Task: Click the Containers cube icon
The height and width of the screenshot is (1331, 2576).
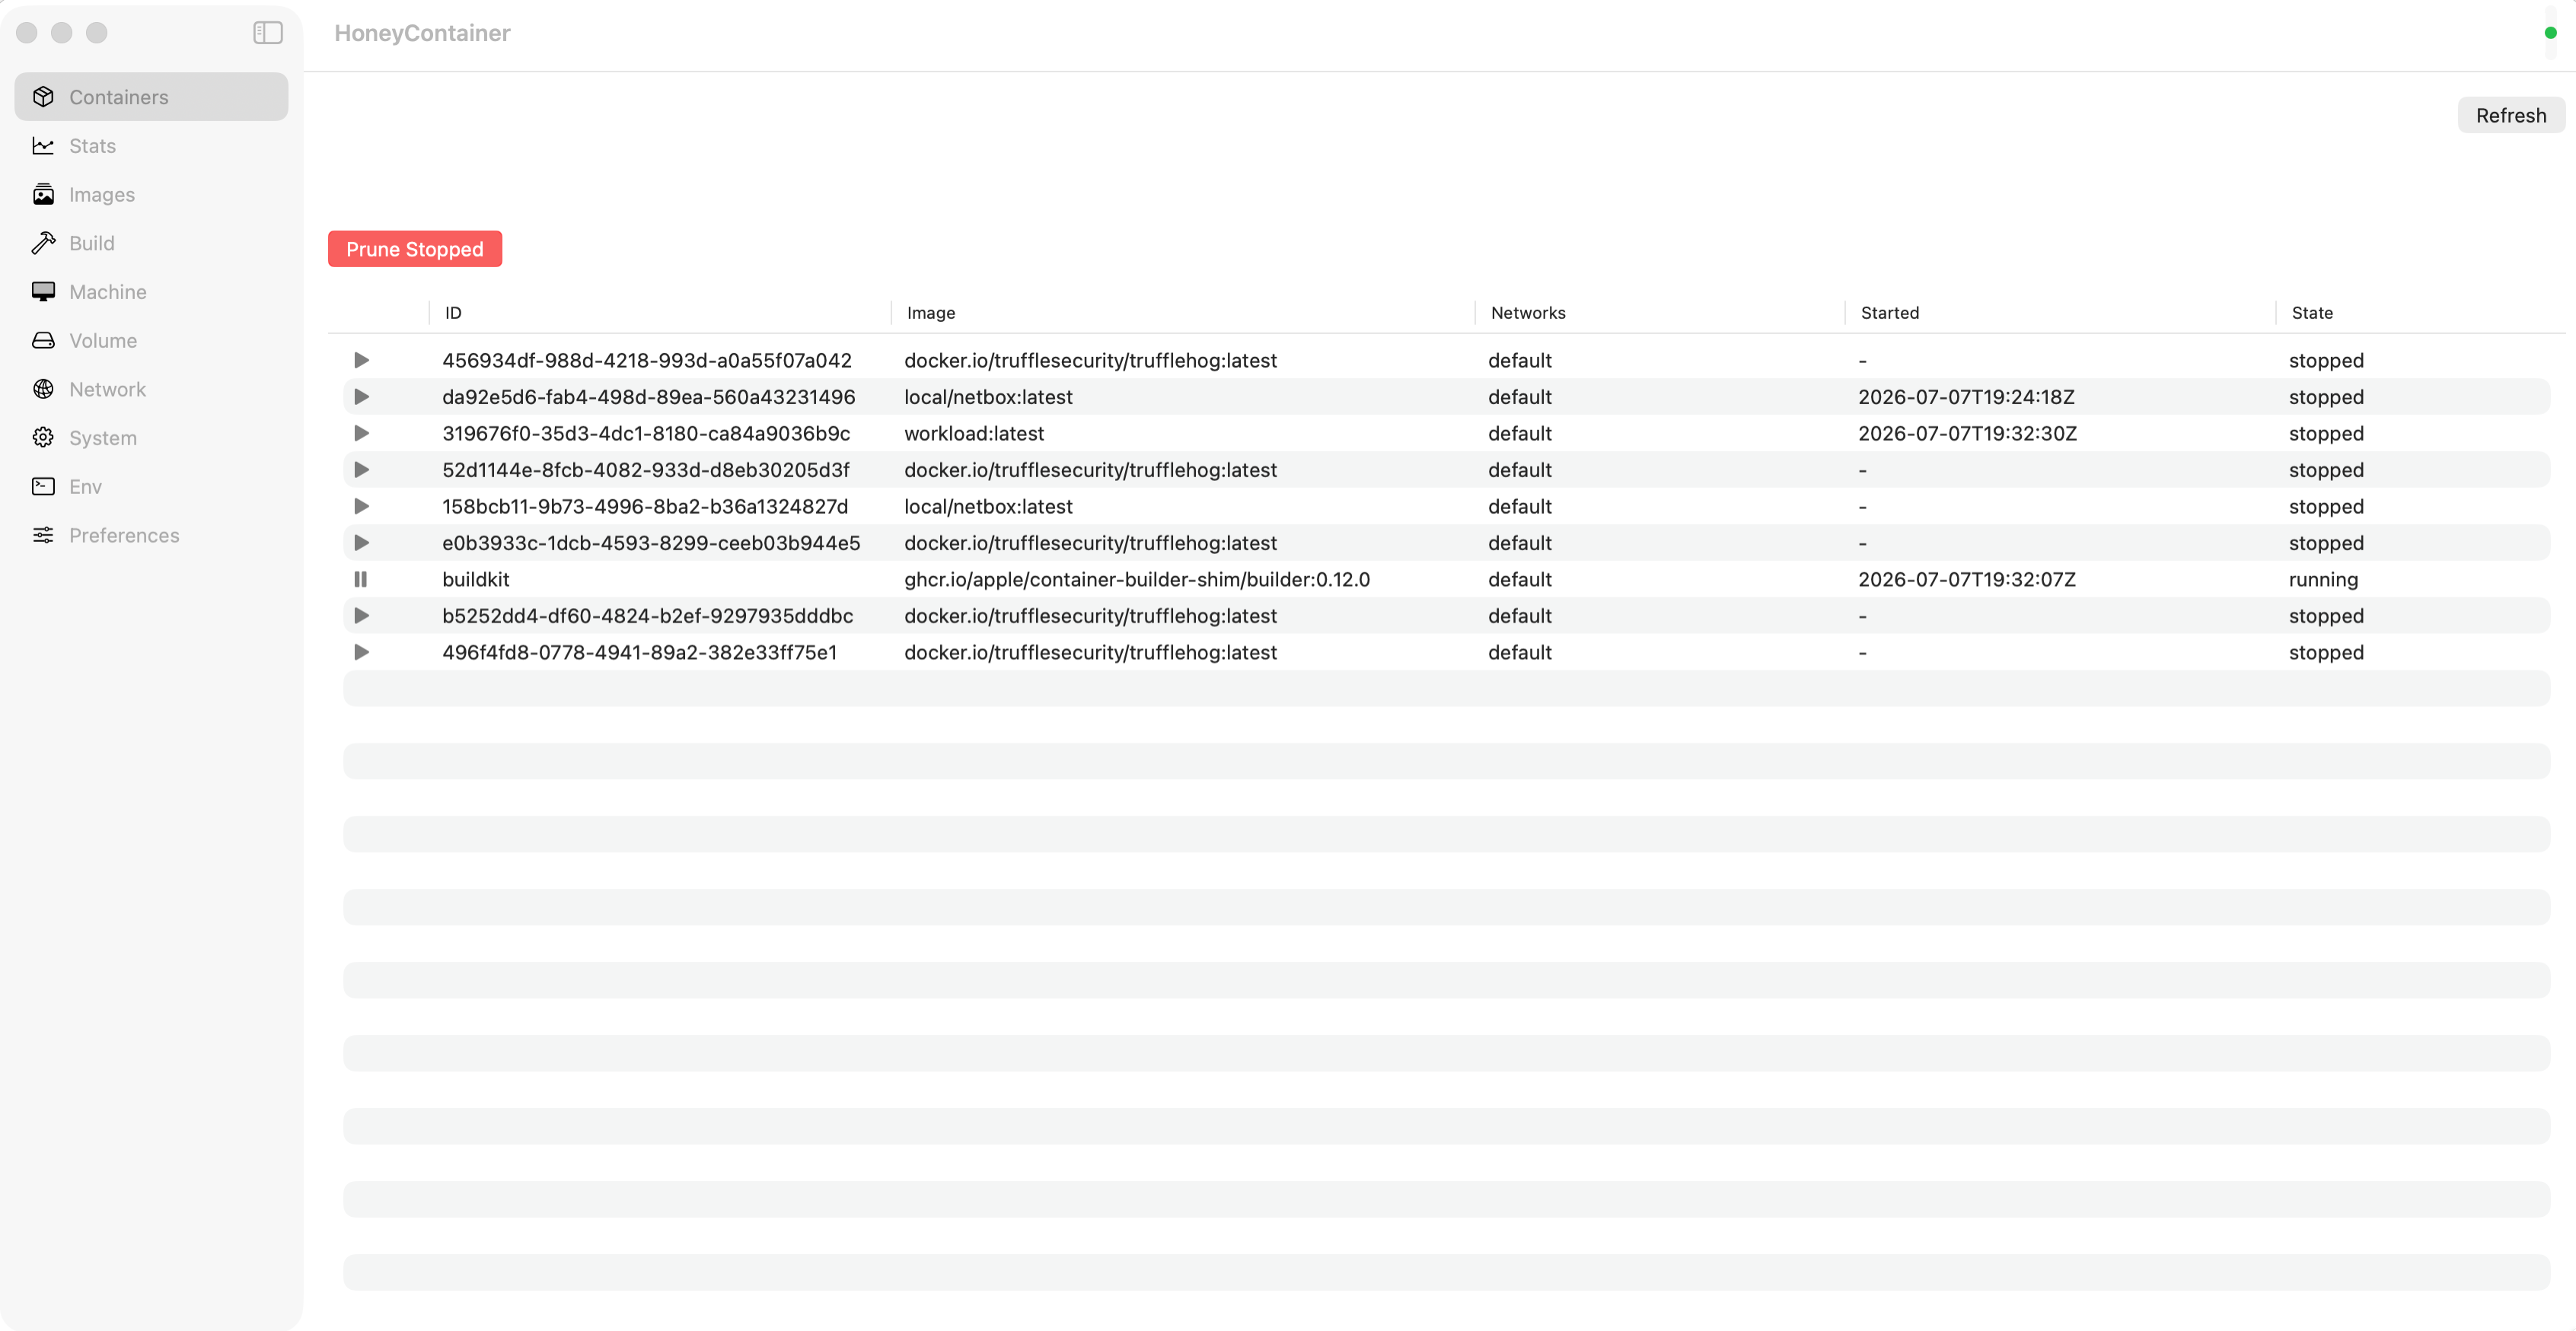Action: pos(43,97)
